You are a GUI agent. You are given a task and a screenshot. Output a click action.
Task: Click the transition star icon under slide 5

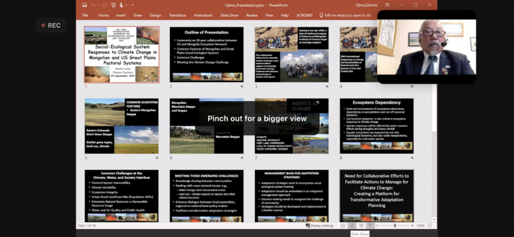pyautogui.click(x=156, y=158)
